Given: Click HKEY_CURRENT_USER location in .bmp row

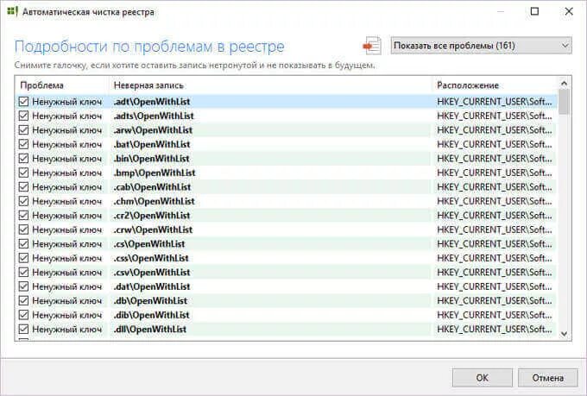Looking at the screenshot, I should click(494, 173).
